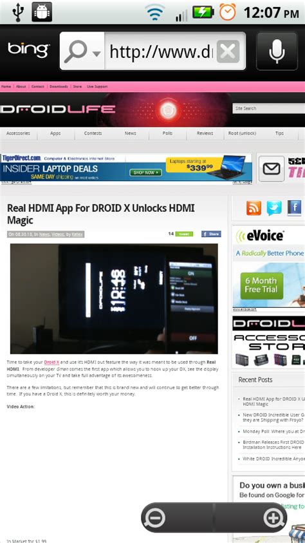Tap the Video Action: label
Viewport: 305px width, 543px height.
point(21,406)
